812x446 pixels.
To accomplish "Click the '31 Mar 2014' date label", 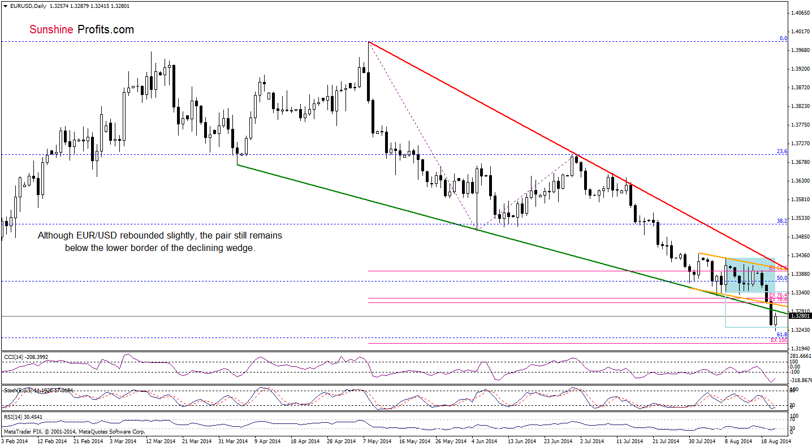I will pyautogui.click(x=234, y=440).
